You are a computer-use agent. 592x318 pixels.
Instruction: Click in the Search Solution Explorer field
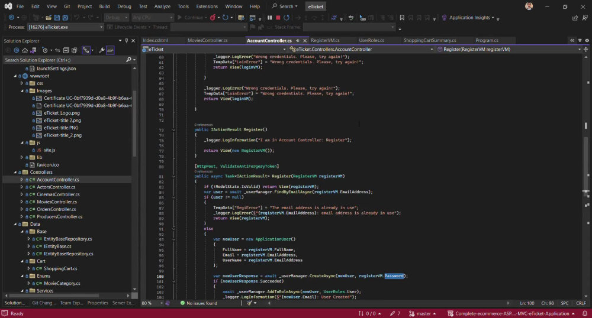click(x=64, y=60)
